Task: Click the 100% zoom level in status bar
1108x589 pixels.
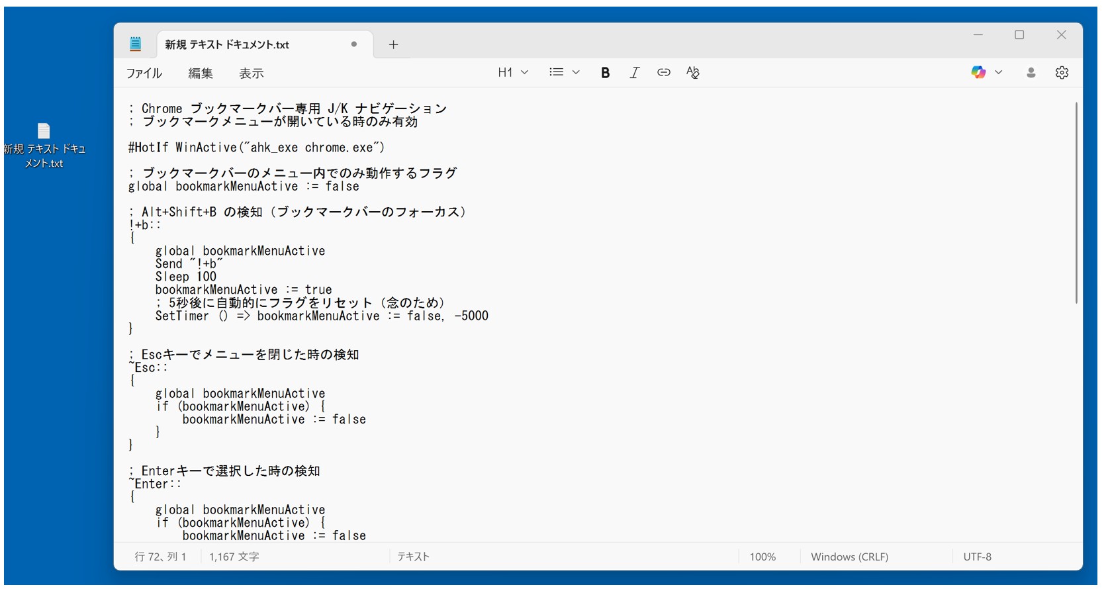Action: [762, 557]
